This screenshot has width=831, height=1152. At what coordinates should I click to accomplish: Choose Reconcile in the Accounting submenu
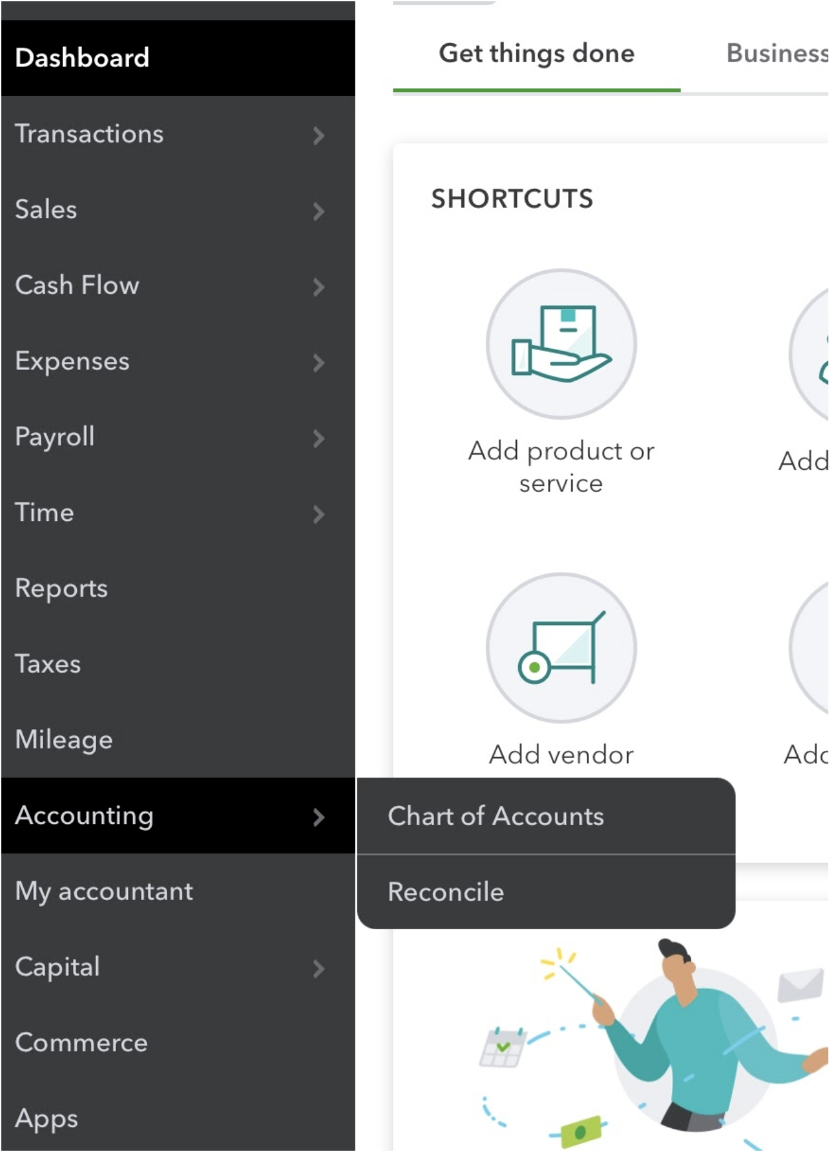(445, 892)
